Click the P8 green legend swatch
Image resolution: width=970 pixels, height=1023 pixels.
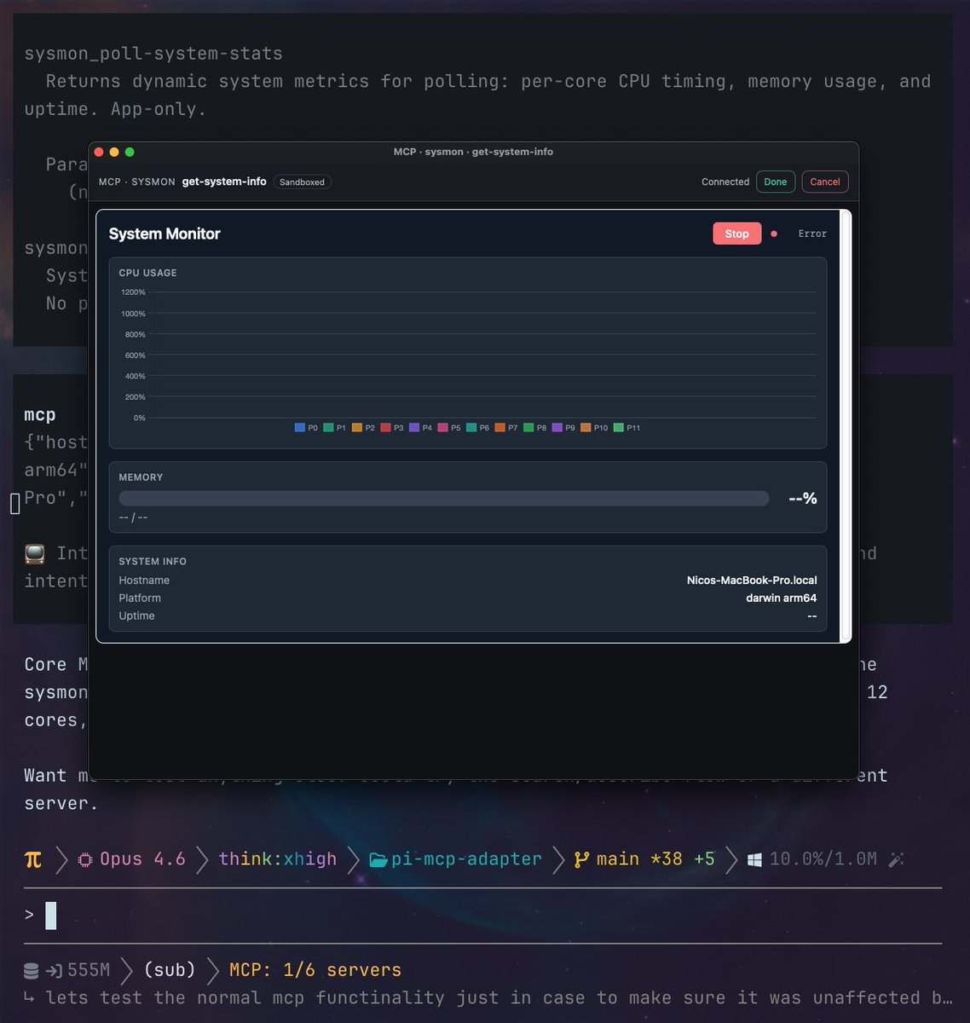(x=528, y=427)
